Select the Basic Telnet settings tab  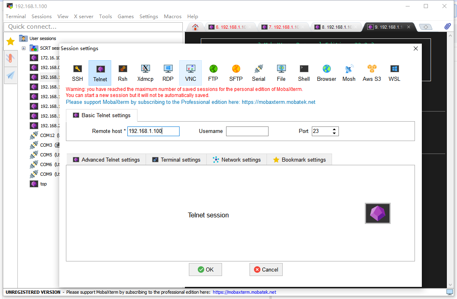coord(102,115)
